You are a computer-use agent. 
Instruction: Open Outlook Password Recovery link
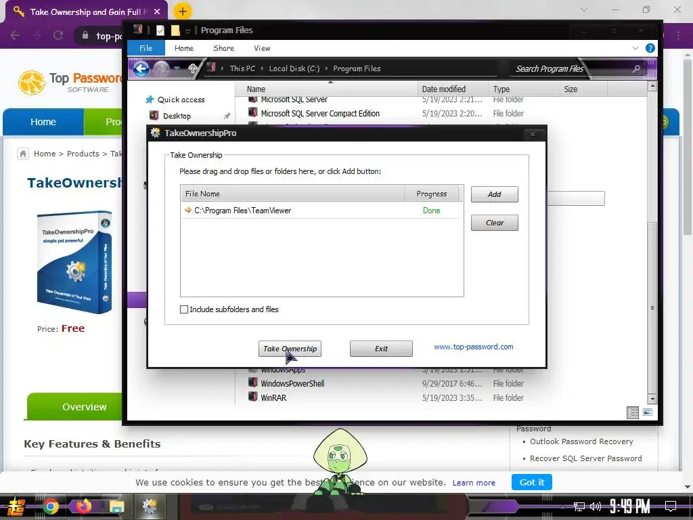pyautogui.click(x=581, y=441)
